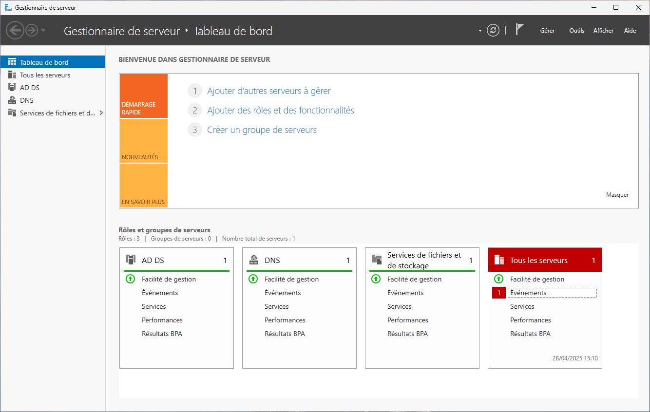The width and height of the screenshot is (650, 412).
Task: Select the Démarrage rapide tile
Action: (x=143, y=96)
